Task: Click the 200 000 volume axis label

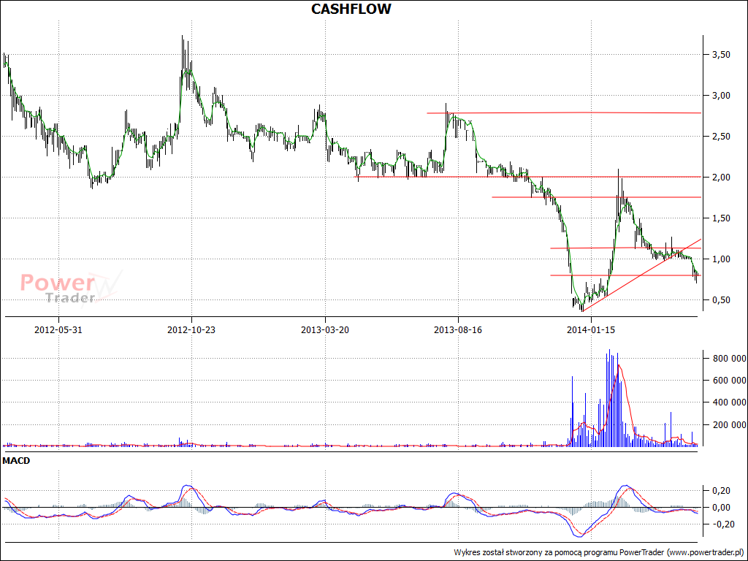Action: [729, 424]
